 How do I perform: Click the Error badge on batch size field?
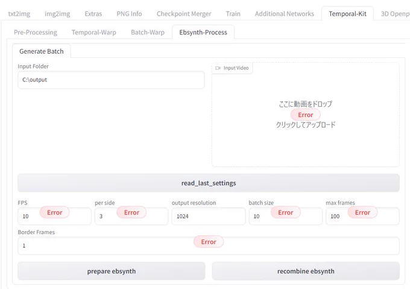(x=286, y=212)
